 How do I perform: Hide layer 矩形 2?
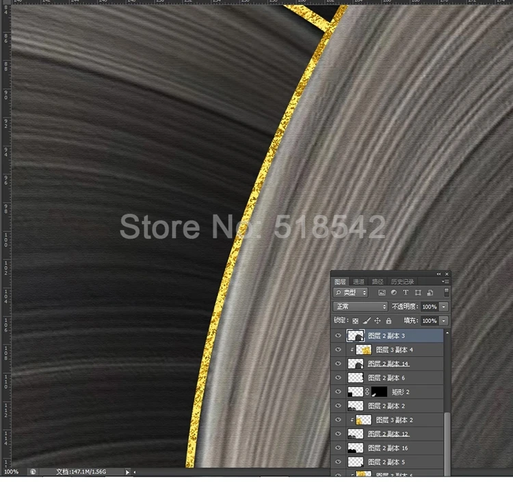tap(339, 392)
